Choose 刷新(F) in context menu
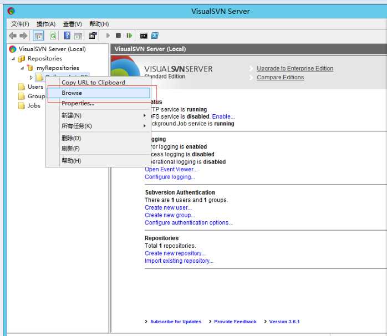Viewport: 387px width, 336px height. pyautogui.click(x=99, y=149)
